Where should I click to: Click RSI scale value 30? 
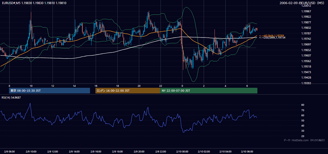(x=303, y=131)
